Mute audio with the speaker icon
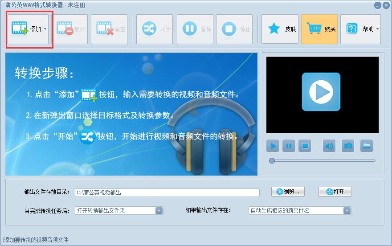Viewport: 392px width, 246px height. pyautogui.click(x=329, y=146)
